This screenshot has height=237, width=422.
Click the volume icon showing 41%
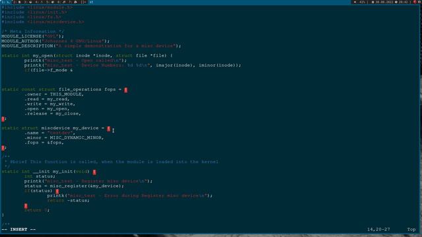pyautogui.click(x=355, y=2)
